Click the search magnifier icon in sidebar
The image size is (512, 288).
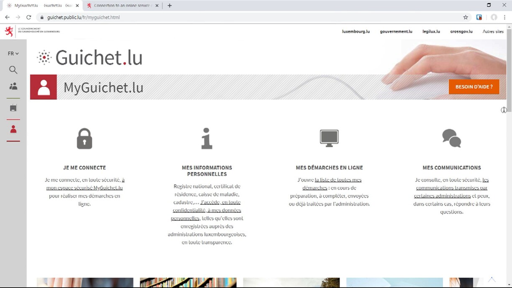click(x=13, y=70)
